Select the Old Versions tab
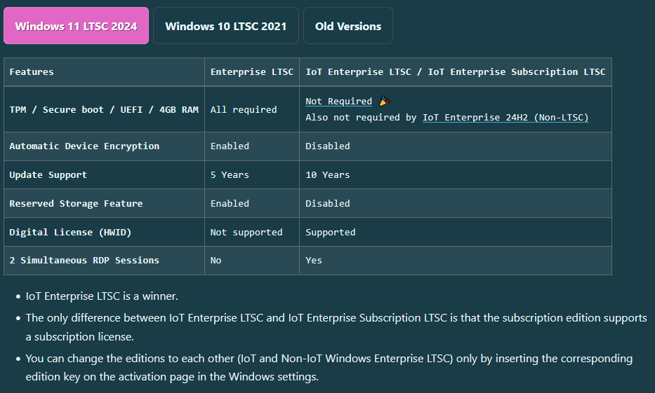Viewport: 655px width, 393px height. 348,26
